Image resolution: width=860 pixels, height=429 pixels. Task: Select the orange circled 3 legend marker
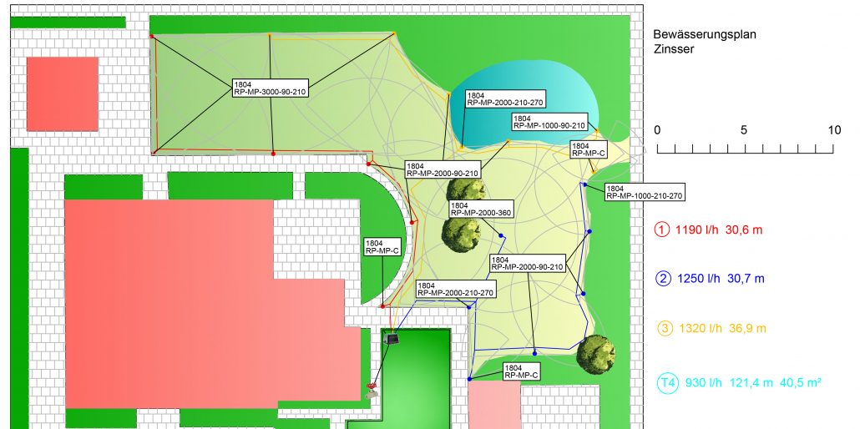pyautogui.click(x=664, y=328)
